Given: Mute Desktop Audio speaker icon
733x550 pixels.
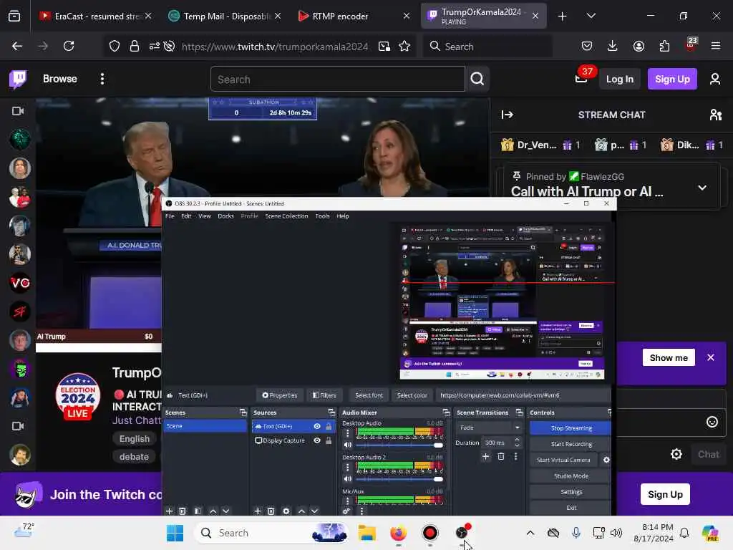Looking at the screenshot, I should tap(347, 445).
